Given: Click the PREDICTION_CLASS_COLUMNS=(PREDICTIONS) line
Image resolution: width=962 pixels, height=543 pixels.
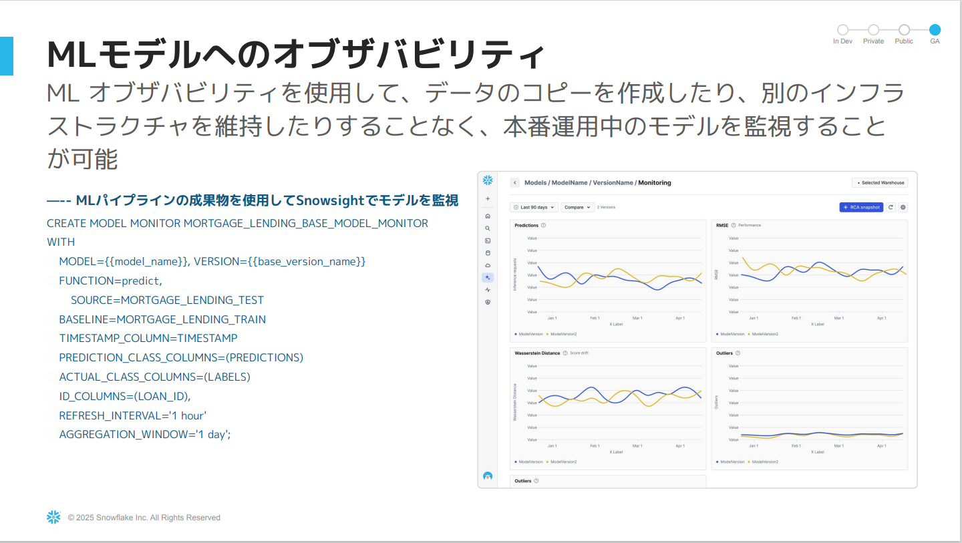Looking at the screenshot, I should 181,357.
